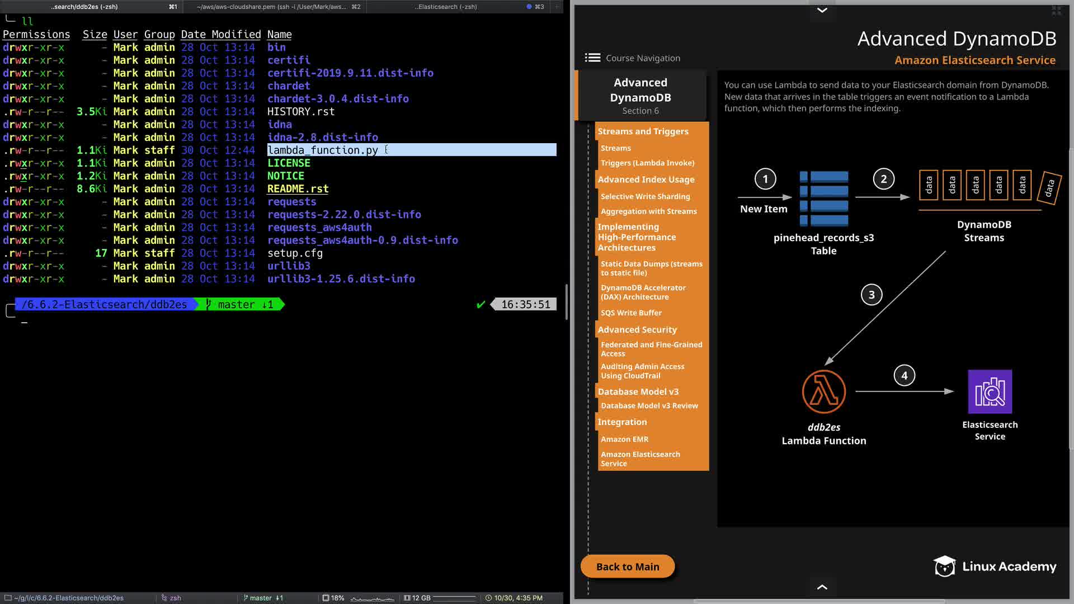The height and width of the screenshot is (604, 1074).
Task: Click the Linux Academy logo
Action: pyautogui.click(x=995, y=566)
